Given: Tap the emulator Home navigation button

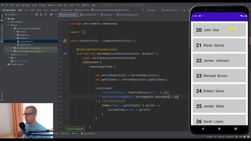Looking at the screenshot, I should 219,129.
